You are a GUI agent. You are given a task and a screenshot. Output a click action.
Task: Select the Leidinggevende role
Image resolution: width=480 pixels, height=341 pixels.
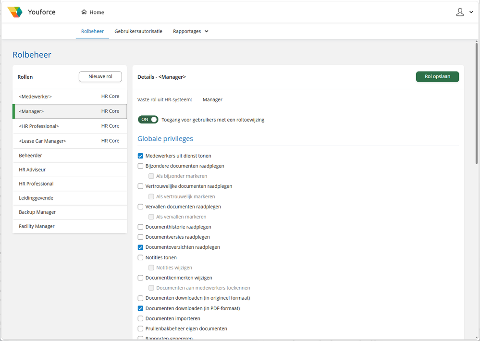coord(70,198)
